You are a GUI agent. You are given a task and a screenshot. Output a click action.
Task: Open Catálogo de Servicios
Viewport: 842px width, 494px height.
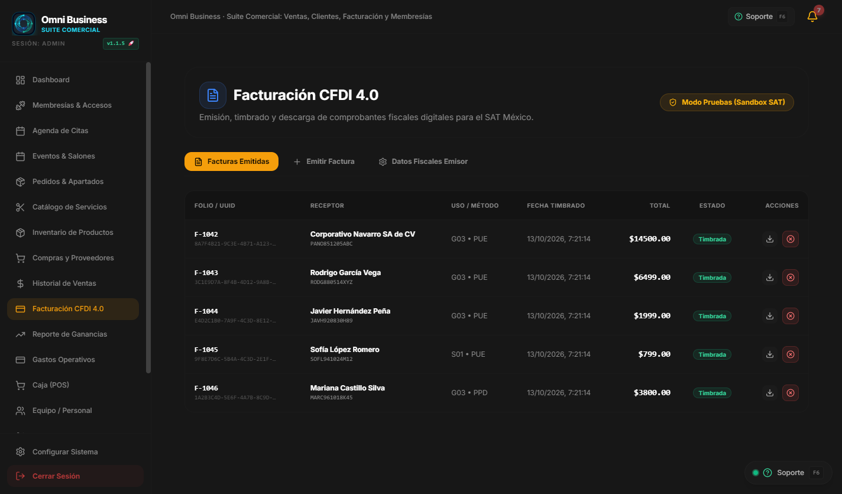73,207
